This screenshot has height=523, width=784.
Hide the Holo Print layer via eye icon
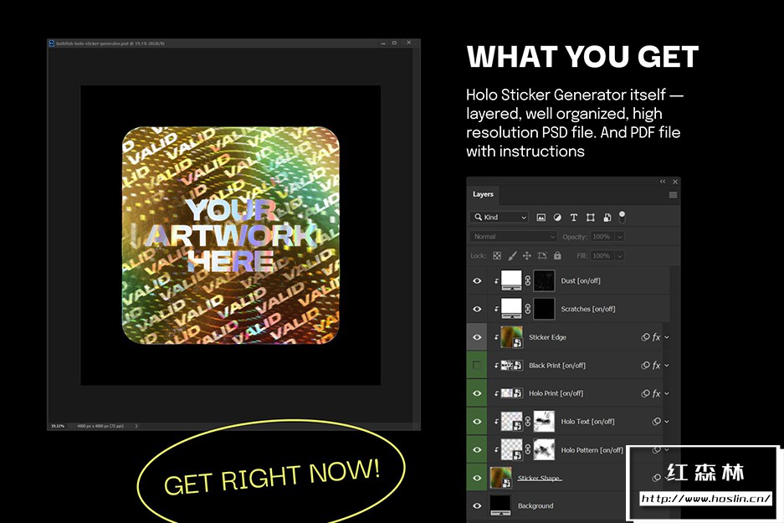[477, 393]
